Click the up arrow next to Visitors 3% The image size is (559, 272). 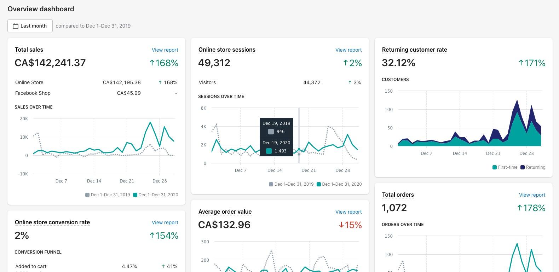point(350,82)
